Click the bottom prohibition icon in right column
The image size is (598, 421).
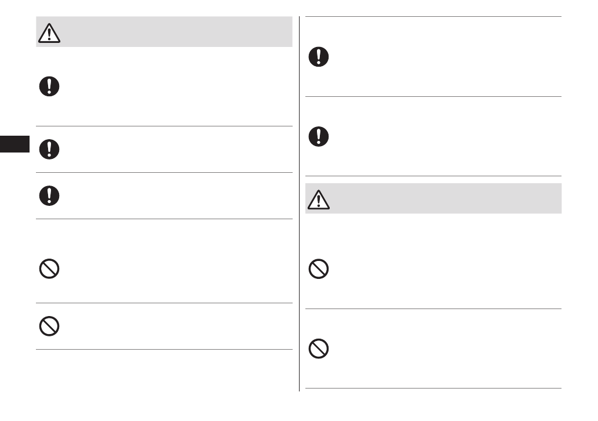[318, 349]
